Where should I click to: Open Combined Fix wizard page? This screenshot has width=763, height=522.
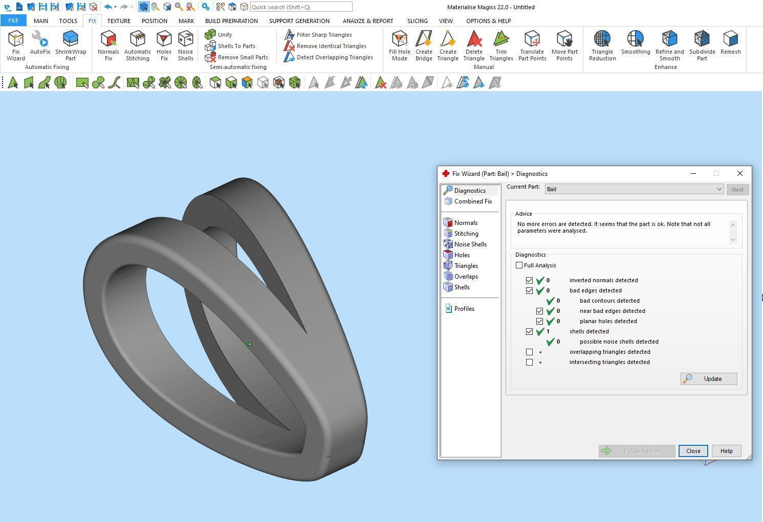pos(468,201)
